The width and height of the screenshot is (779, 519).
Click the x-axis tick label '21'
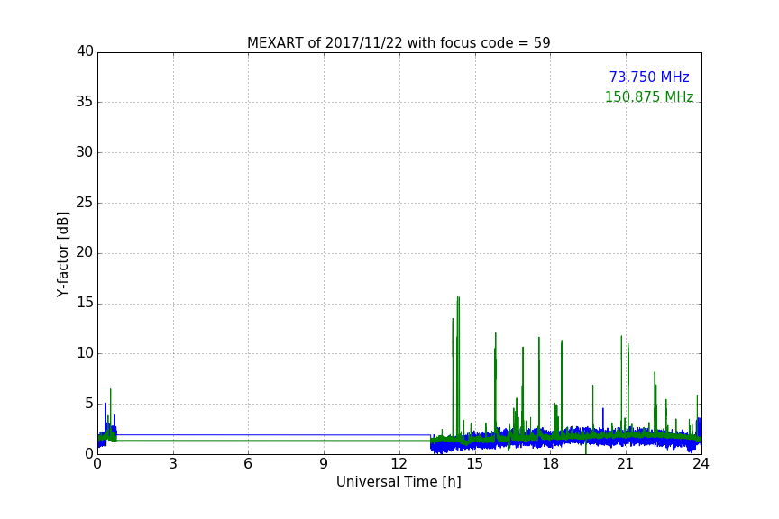click(x=626, y=464)
